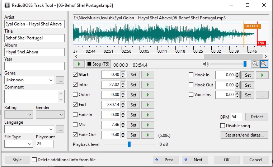Open the Rating dropdown
The image size is (273, 167).
coord(30,115)
